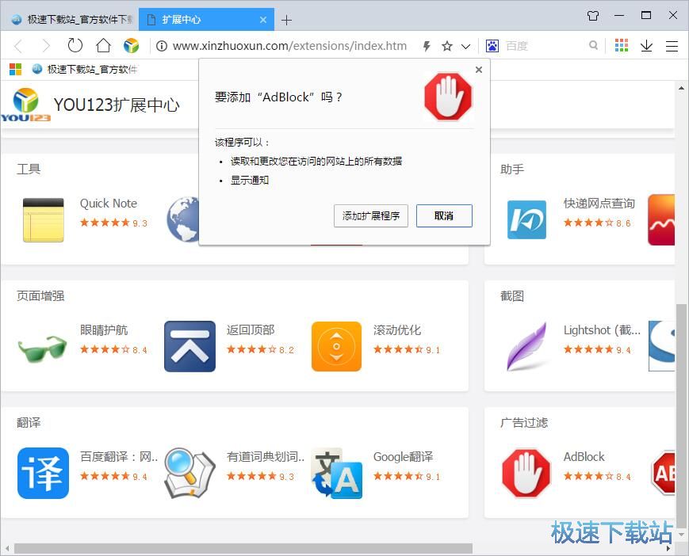The width and height of the screenshot is (689, 556).
Task: Click the AdBlock title in 广告过滤
Action: (584, 457)
